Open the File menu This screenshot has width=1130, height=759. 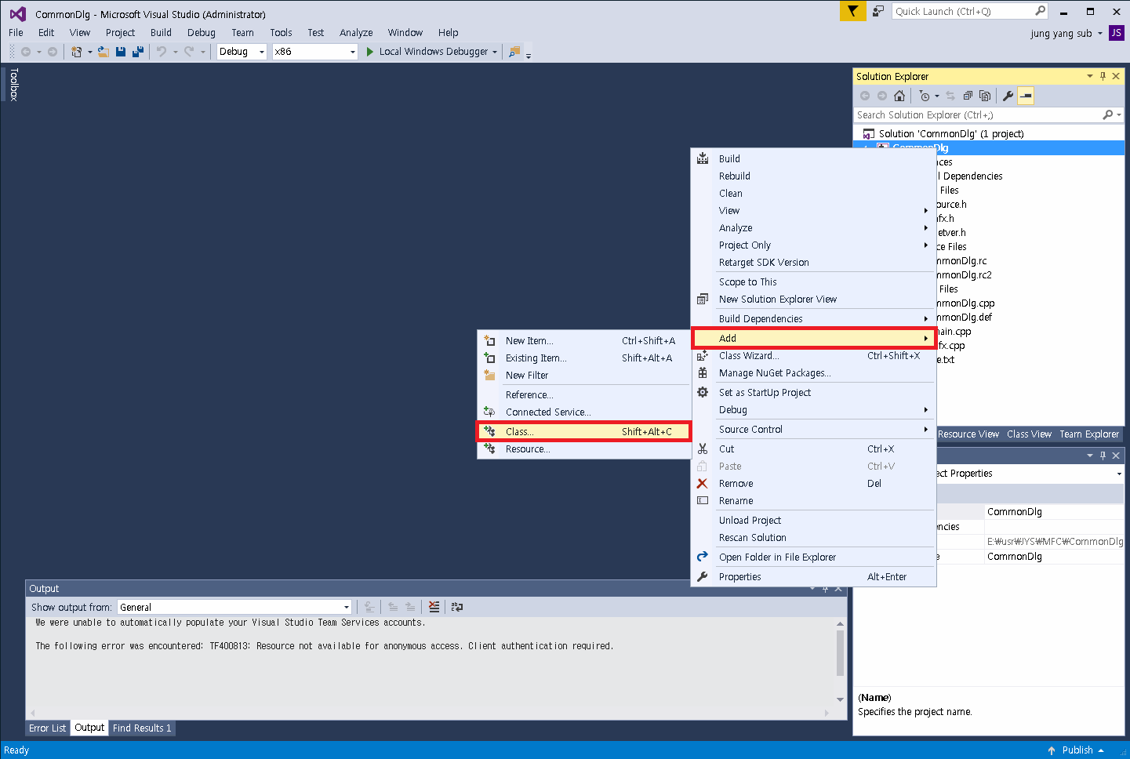[16, 33]
